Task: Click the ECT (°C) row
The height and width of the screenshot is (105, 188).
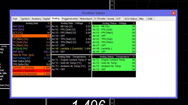Action: [31, 33]
